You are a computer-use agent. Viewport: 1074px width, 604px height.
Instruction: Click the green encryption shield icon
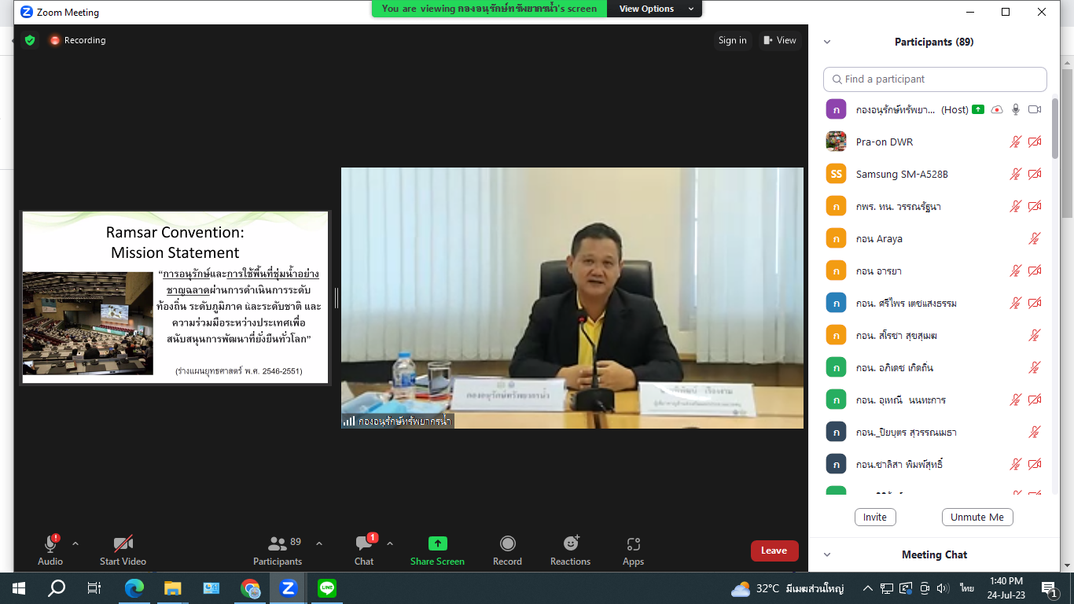(x=30, y=40)
